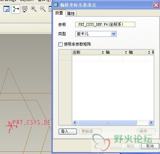The width and height of the screenshot is (160, 154).
Task: Click the refit view icon beside zoom out
Action: 50,9
